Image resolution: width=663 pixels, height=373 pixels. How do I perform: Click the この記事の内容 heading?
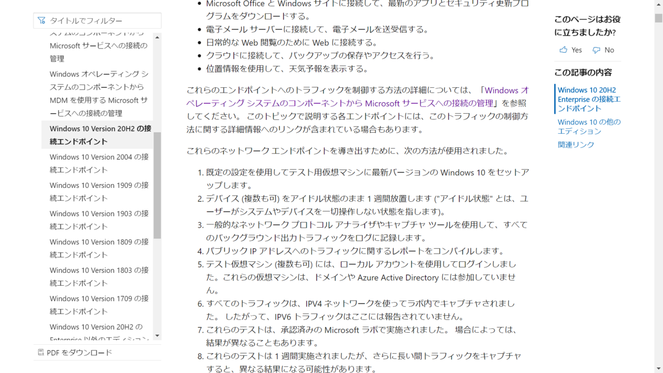(x=583, y=72)
